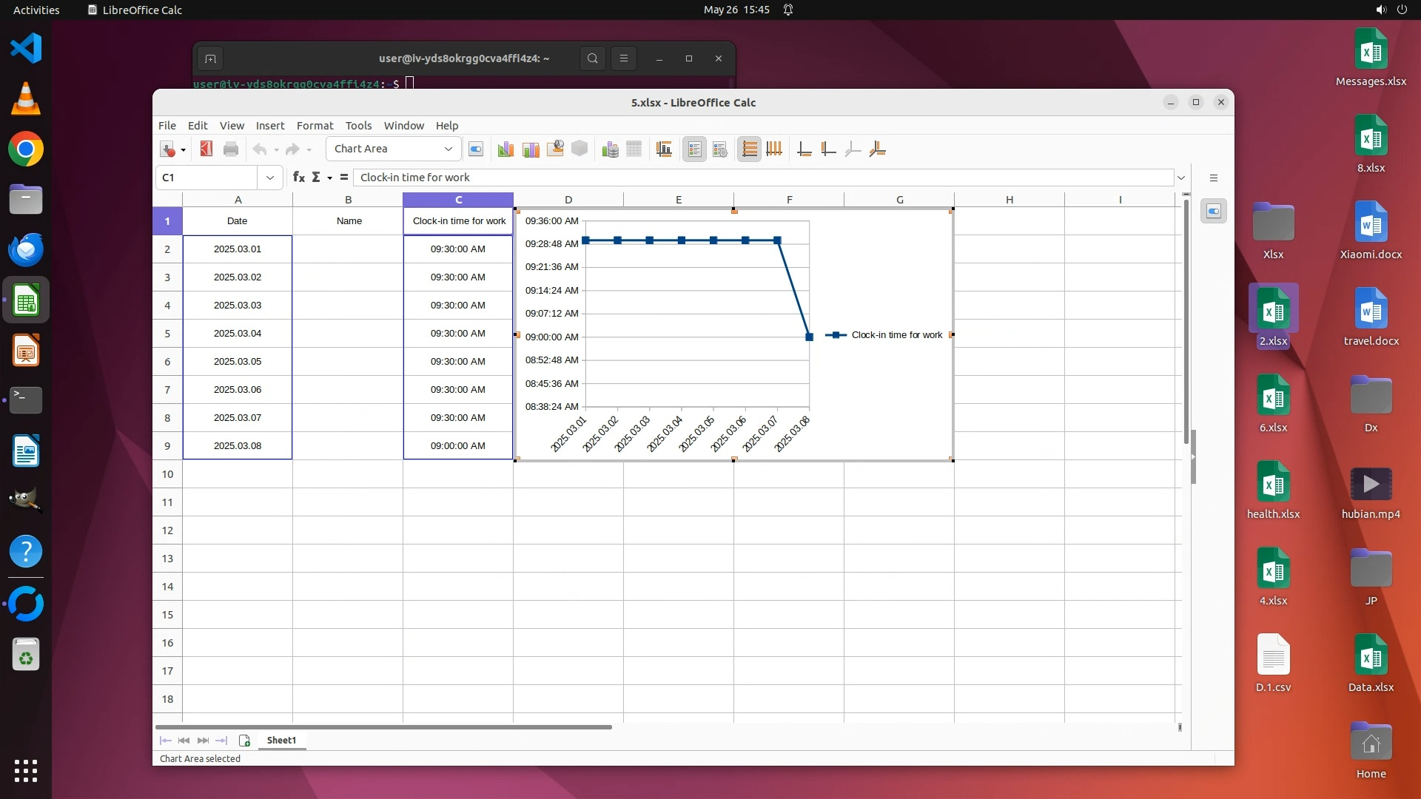Select the Sheet1 tab
1421x799 pixels.
pos(281,740)
